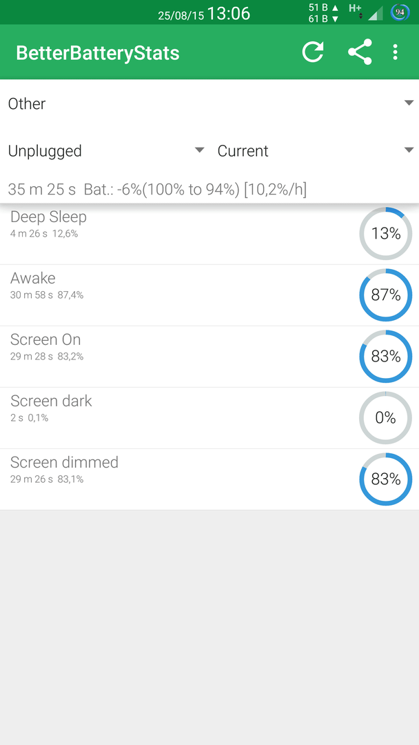The width and height of the screenshot is (419, 745).
Task: Open the Current reference dropdown
Action: click(x=316, y=150)
